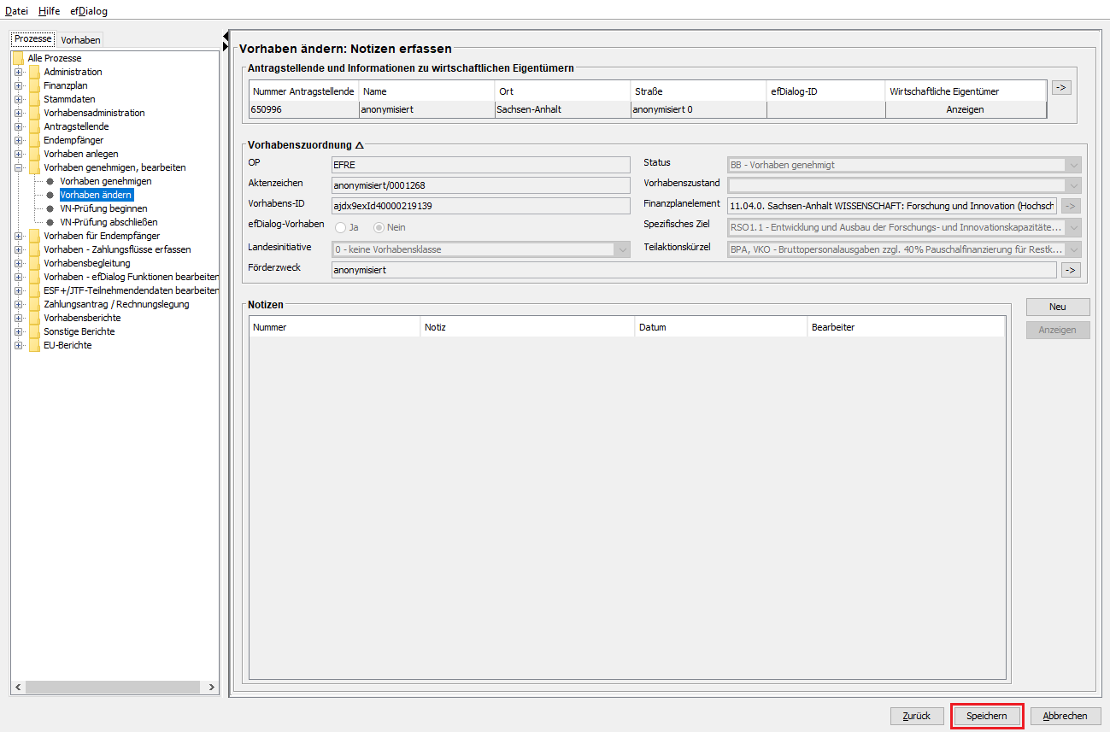Select Vorhaben ändern tree item
Screen dimensions: 1110x732
[96, 195]
